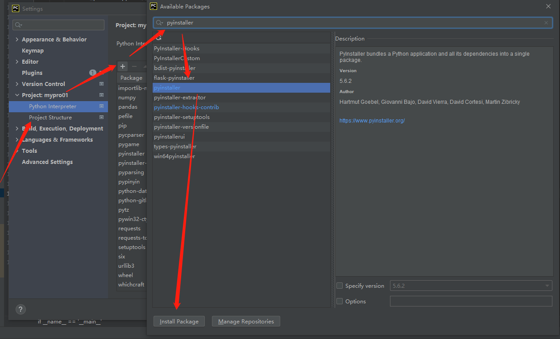Image resolution: width=560 pixels, height=339 pixels.
Task: Click the add package plus button
Action: [x=123, y=66]
